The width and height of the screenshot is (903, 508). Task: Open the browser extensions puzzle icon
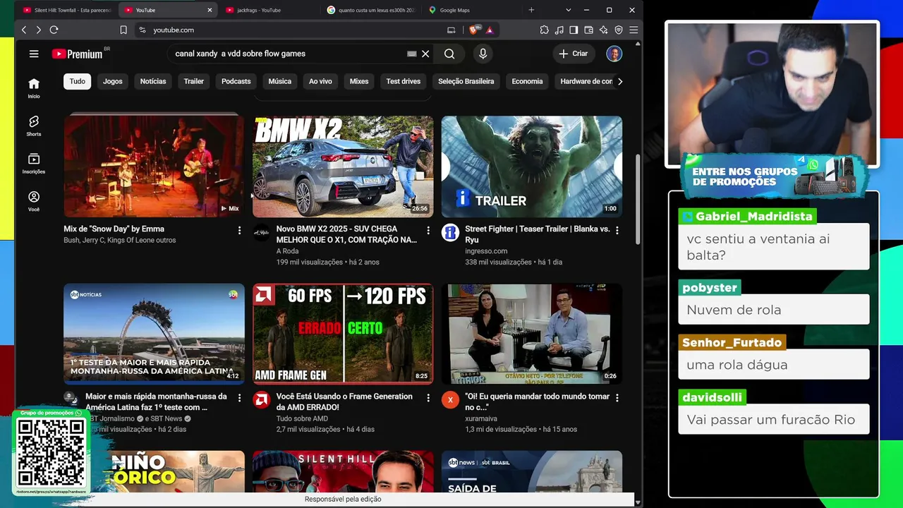click(x=544, y=30)
